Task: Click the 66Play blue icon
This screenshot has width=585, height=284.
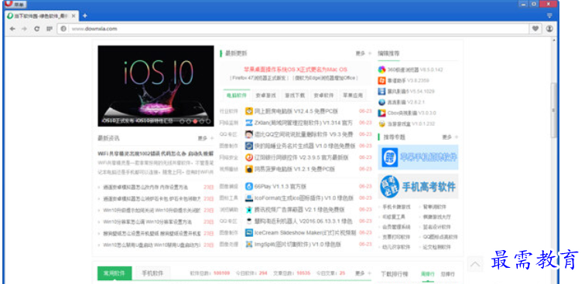Action: 249,186
